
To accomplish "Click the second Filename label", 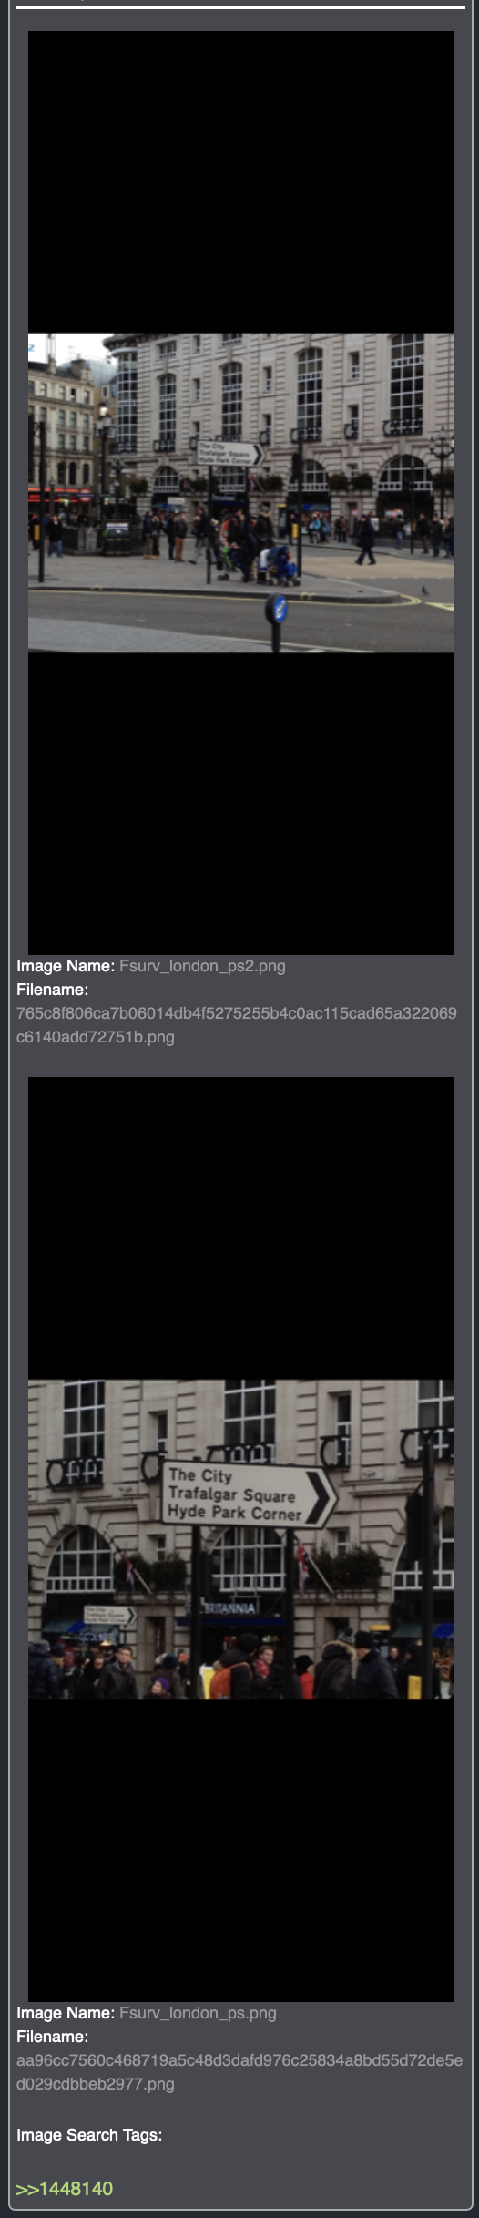I will [52, 2037].
